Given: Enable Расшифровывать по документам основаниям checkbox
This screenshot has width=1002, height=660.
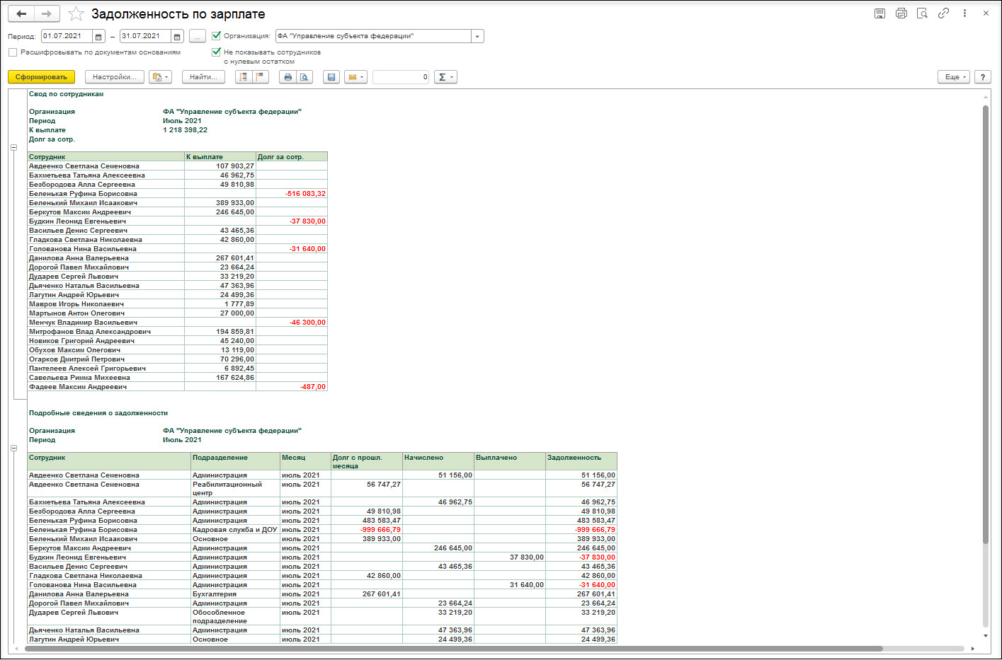Looking at the screenshot, I should tap(13, 52).
